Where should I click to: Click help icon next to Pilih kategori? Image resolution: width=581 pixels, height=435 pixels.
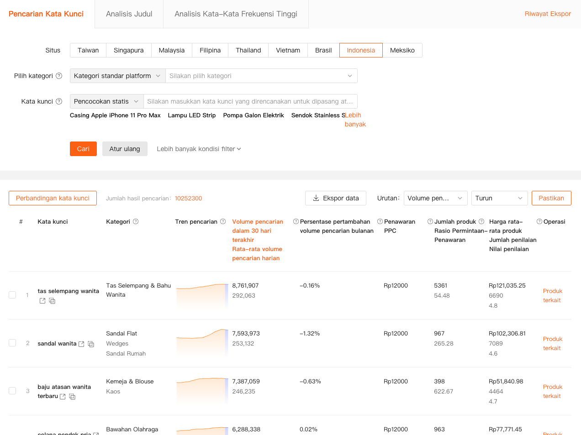point(59,76)
